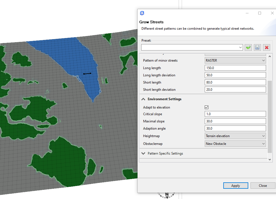
Task: Apply the selected preset with green checkmark
Action: click(x=248, y=47)
